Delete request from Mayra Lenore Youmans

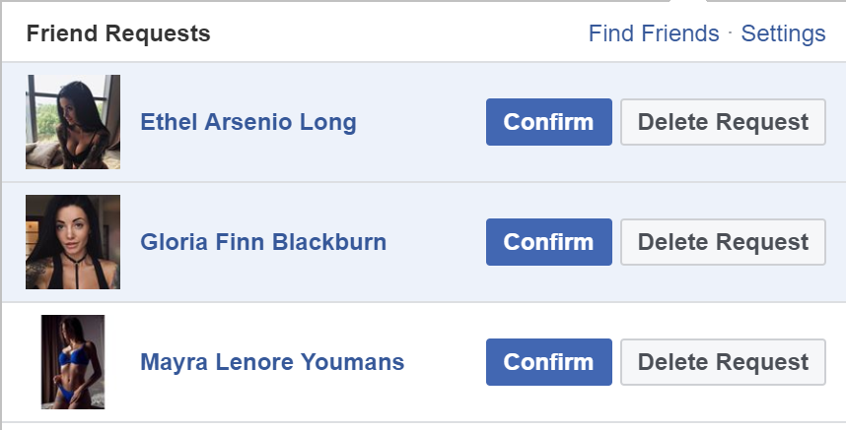(x=723, y=362)
